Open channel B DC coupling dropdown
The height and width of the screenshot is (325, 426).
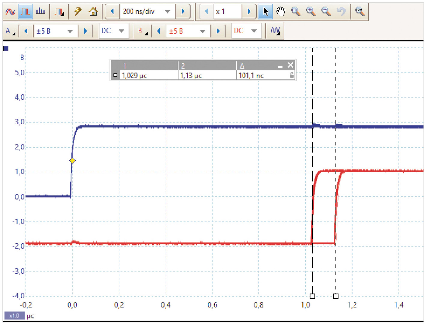254,31
